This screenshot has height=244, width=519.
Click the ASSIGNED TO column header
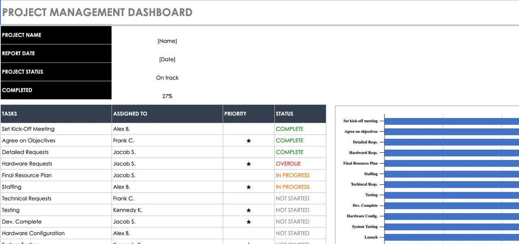(167, 114)
